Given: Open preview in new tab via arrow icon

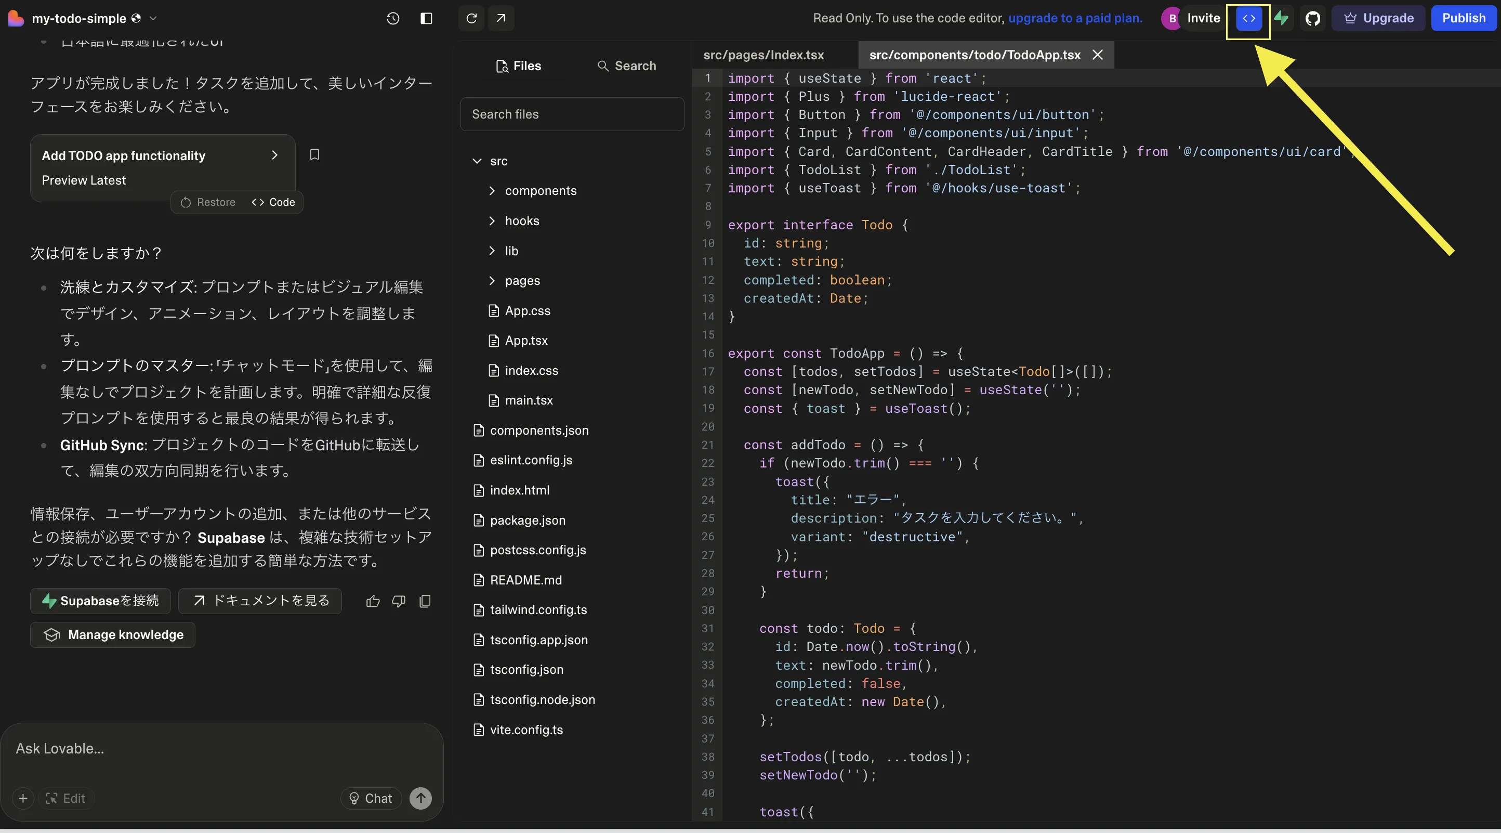Looking at the screenshot, I should 501,18.
